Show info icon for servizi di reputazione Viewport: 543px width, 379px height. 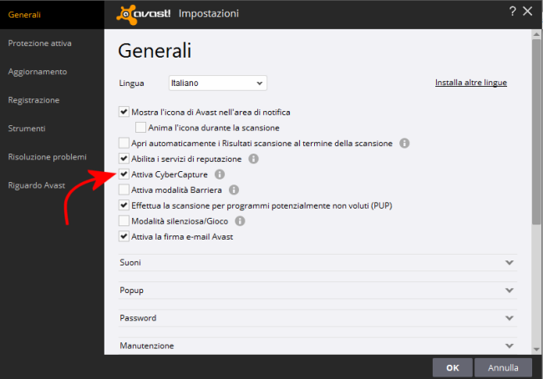[253, 159]
